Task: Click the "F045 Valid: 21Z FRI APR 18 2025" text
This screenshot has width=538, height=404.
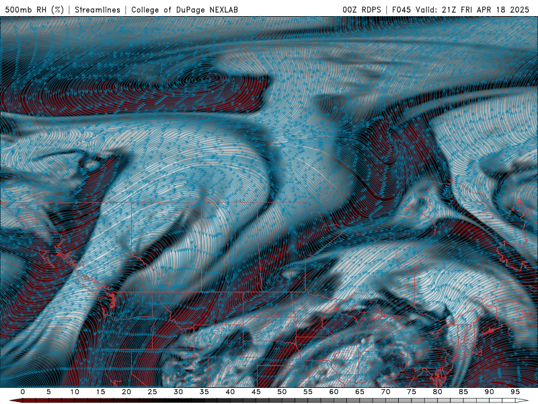Action: coord(461,9)
